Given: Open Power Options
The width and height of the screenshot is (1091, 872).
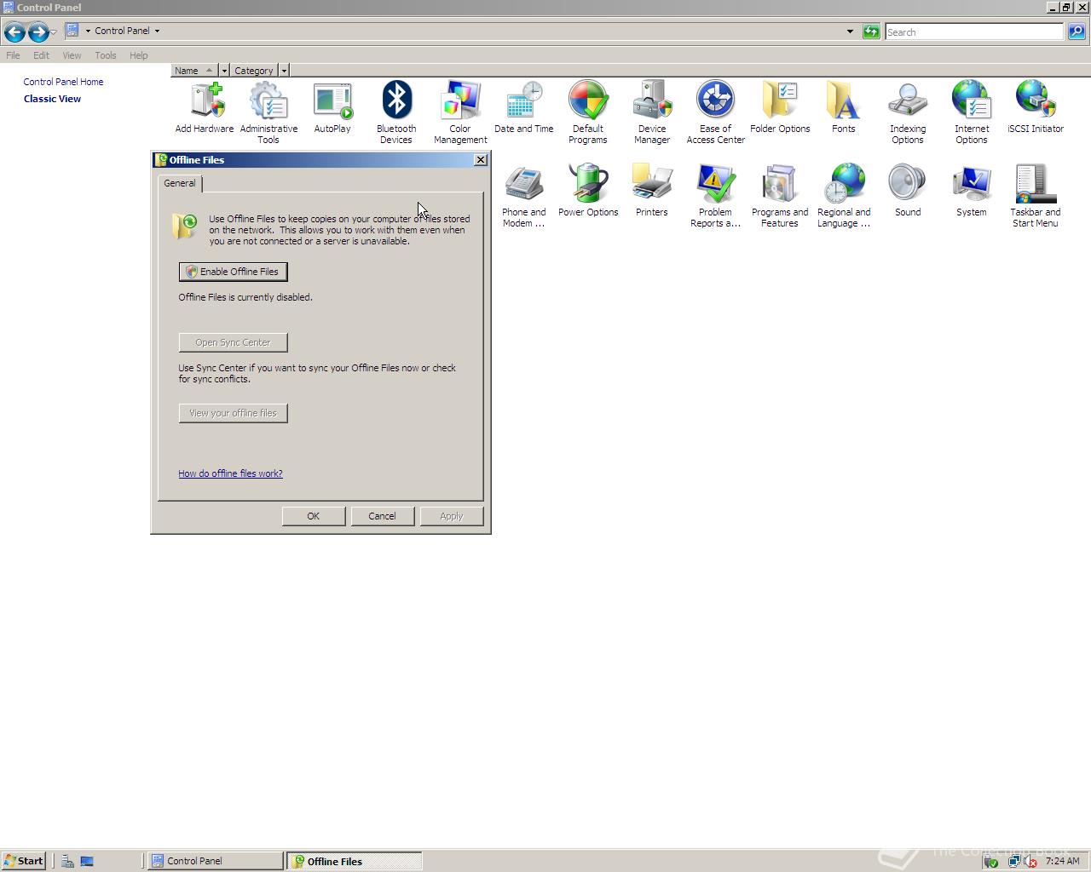Looking at the screenshot, I should coord(588,191).
